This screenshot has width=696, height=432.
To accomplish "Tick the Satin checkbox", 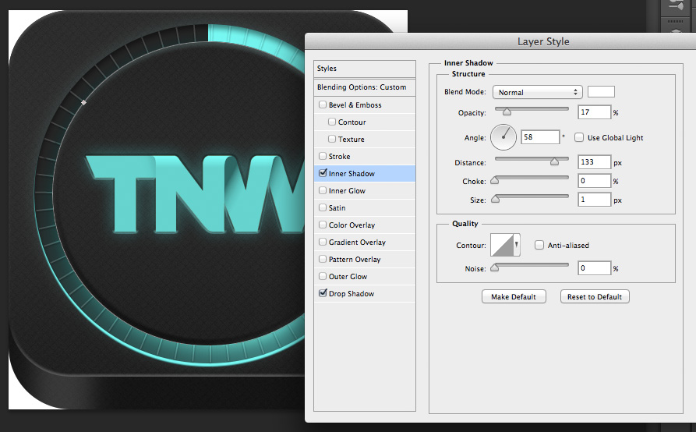I will coord(323,207).
